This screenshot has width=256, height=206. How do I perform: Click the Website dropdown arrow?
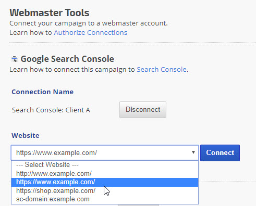point(193,152)
